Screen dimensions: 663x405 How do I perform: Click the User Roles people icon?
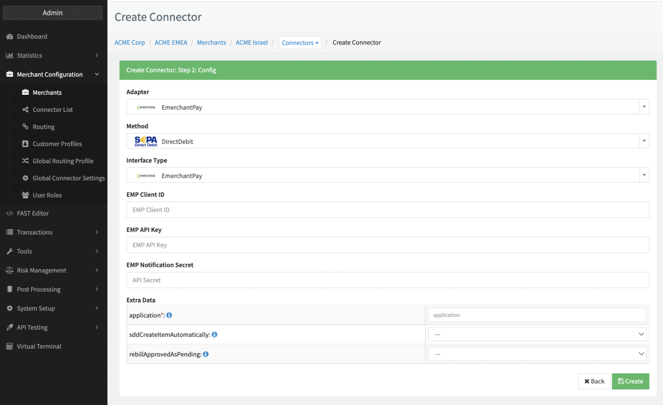point(25,195)
